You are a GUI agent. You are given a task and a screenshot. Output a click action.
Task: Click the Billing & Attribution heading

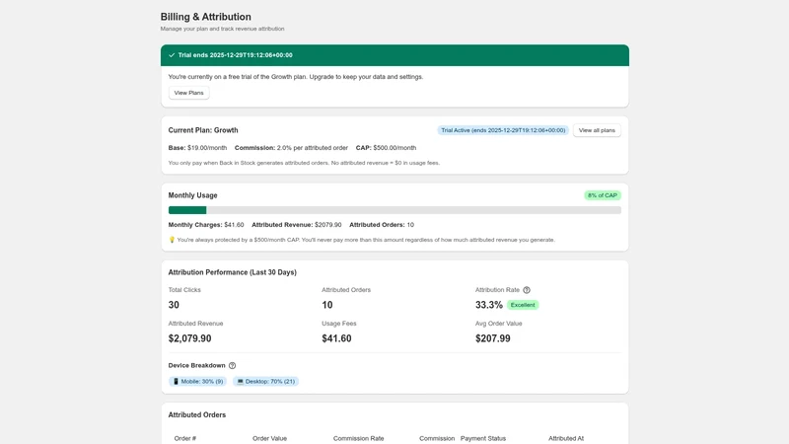coord(206,17)
